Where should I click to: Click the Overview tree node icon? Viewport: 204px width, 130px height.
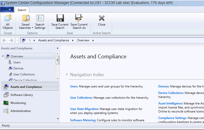[8, 56]
